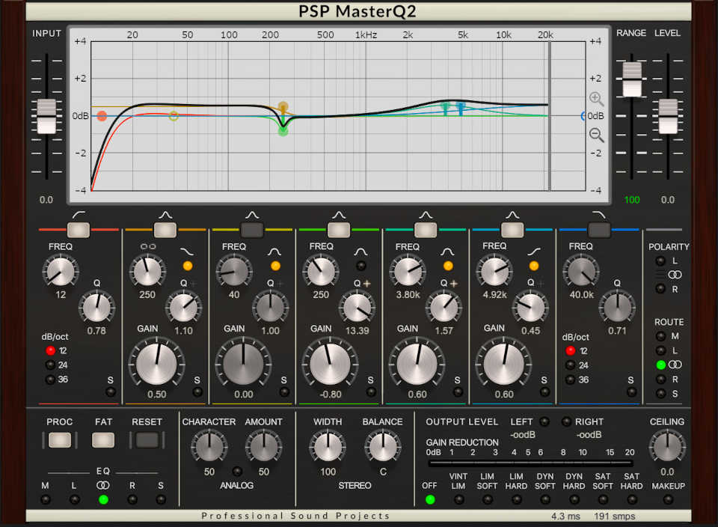Image resolution: width=718 pixels, height=527 pixels.
Task: Enable SAT HARD saturation mode
Action: pyautogui.click(x=631, y=499)
